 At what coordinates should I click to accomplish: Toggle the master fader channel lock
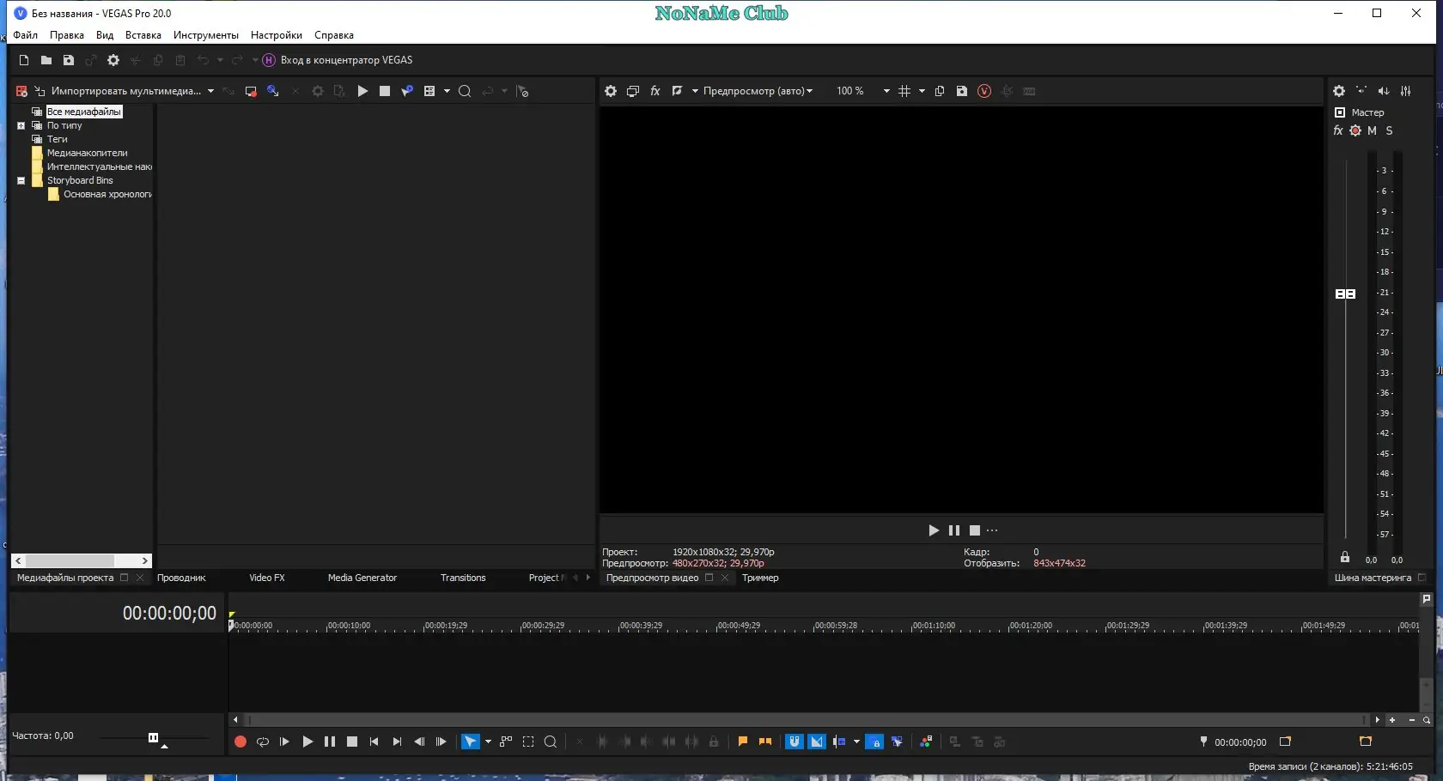tap(1345, 557)
